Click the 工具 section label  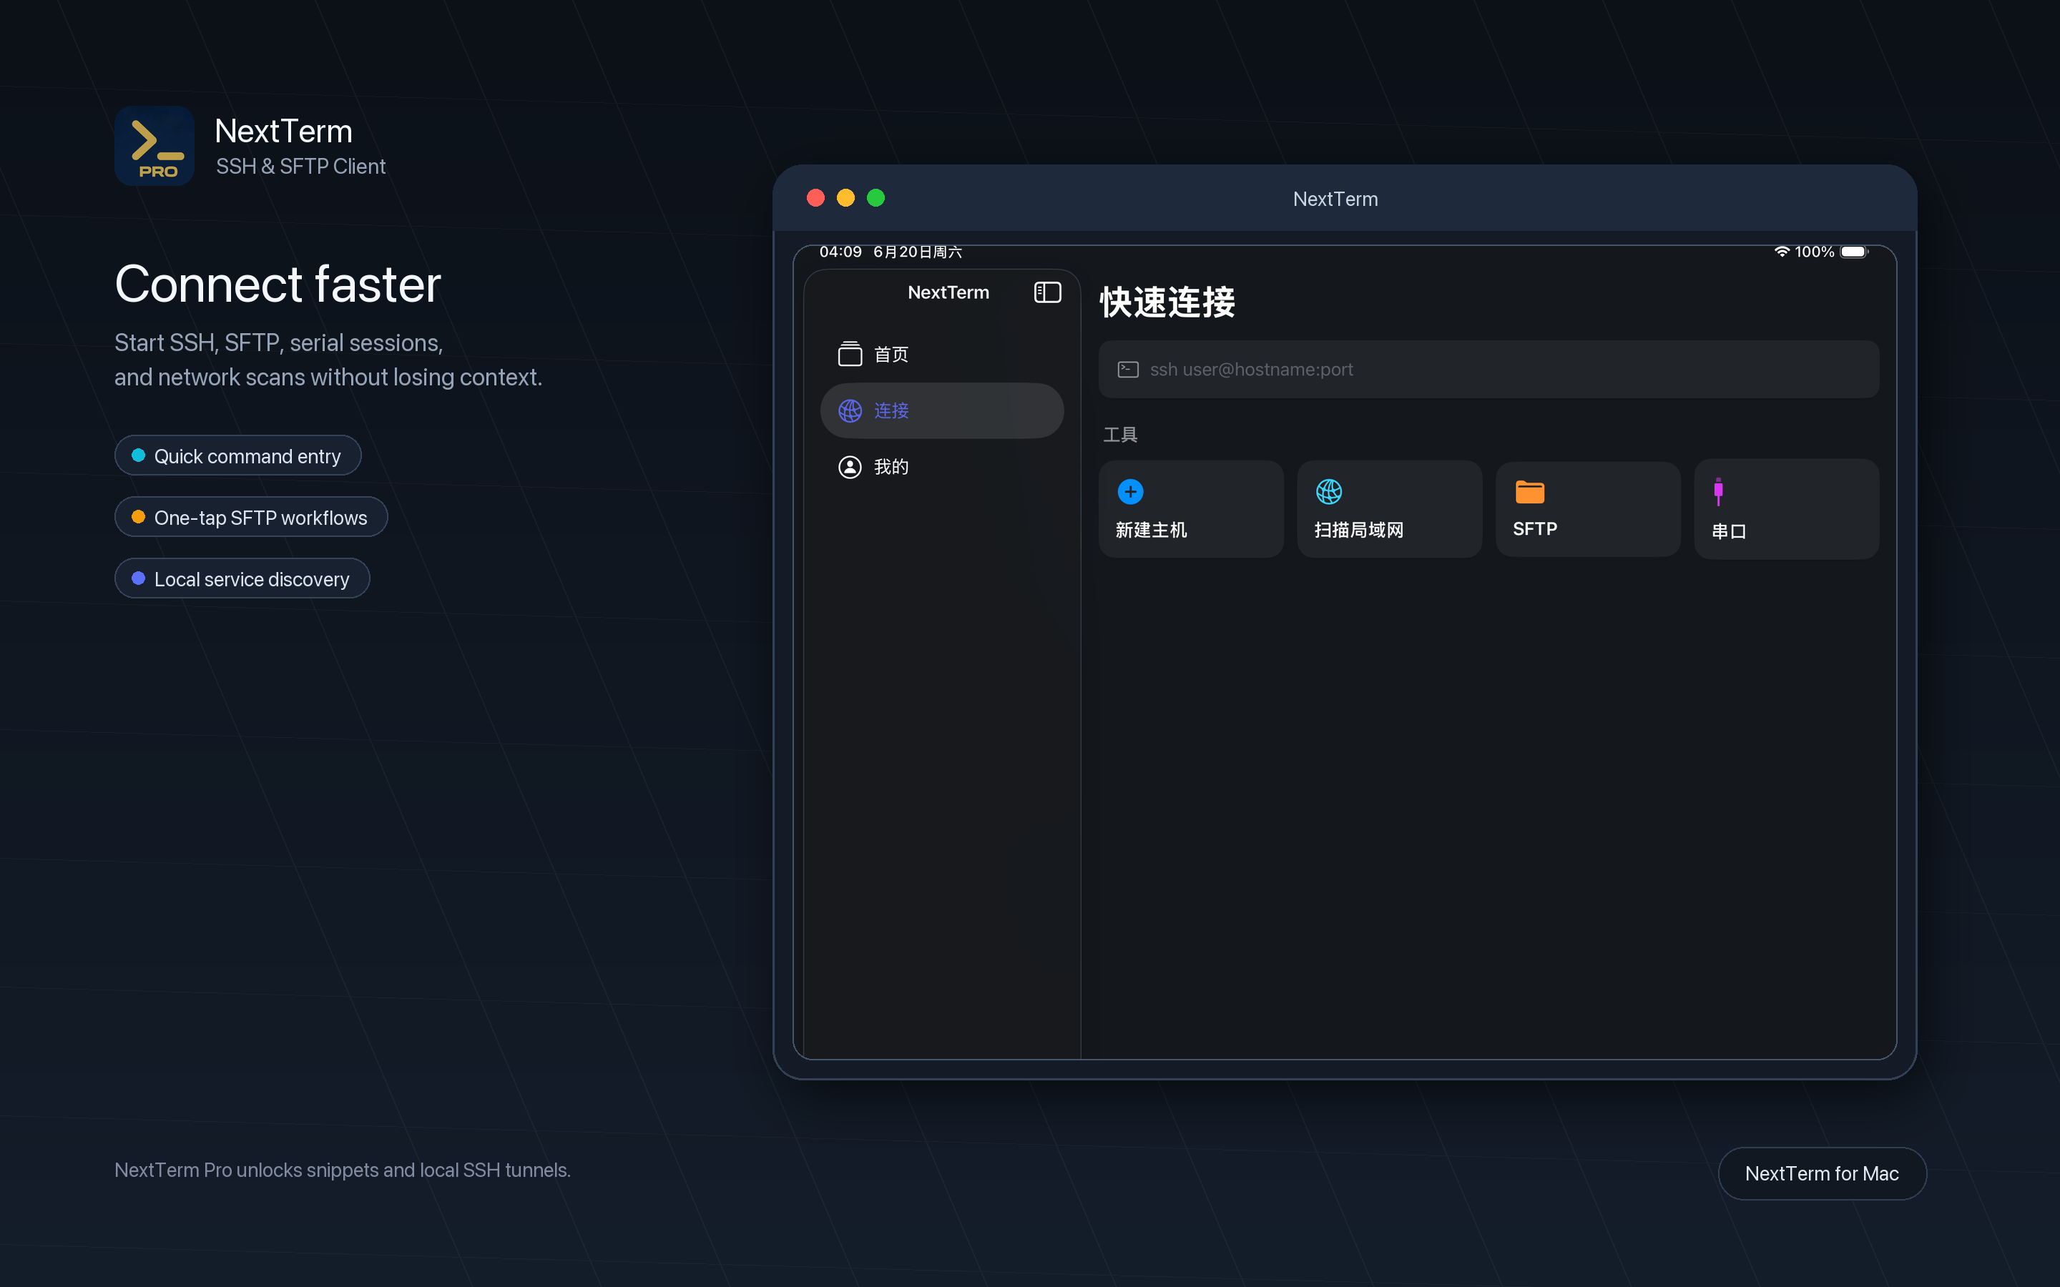(x=1120, y=435)
